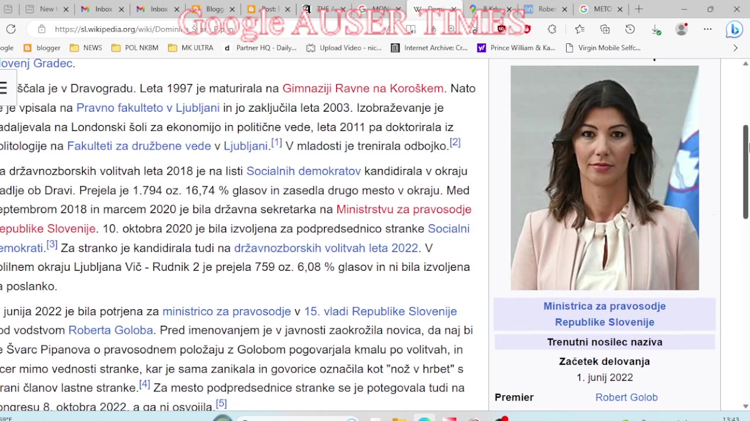The height and width of the screenshot is (421, 750).
Task: Switch to the second Gmail Inbox tab
Action: click(158, 9)
